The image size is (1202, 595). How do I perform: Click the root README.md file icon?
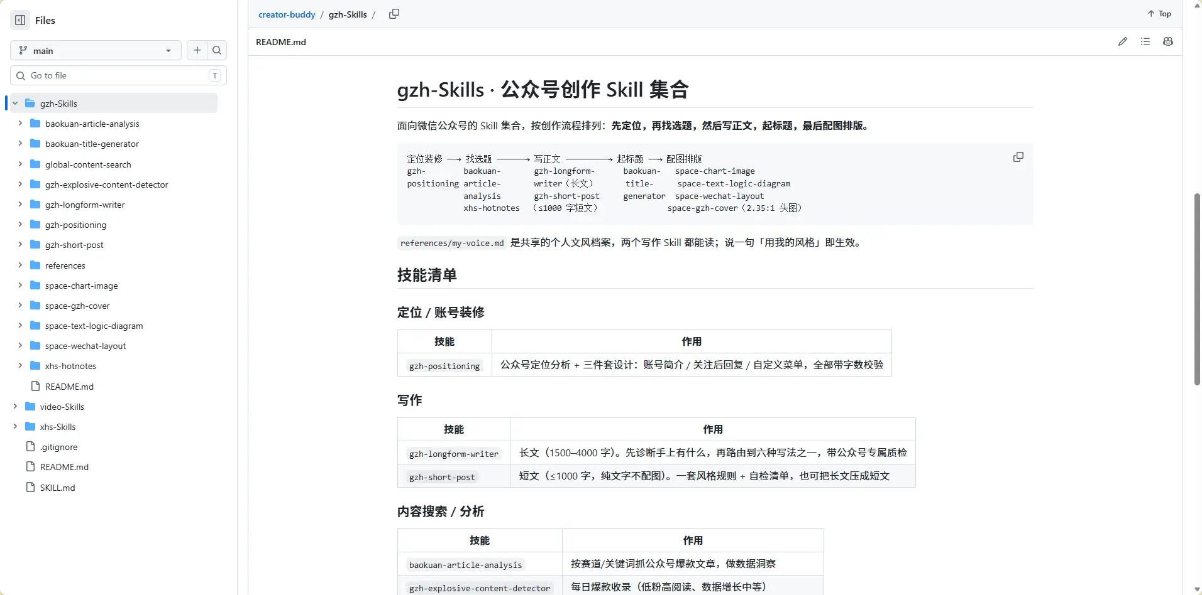point(30,467)
